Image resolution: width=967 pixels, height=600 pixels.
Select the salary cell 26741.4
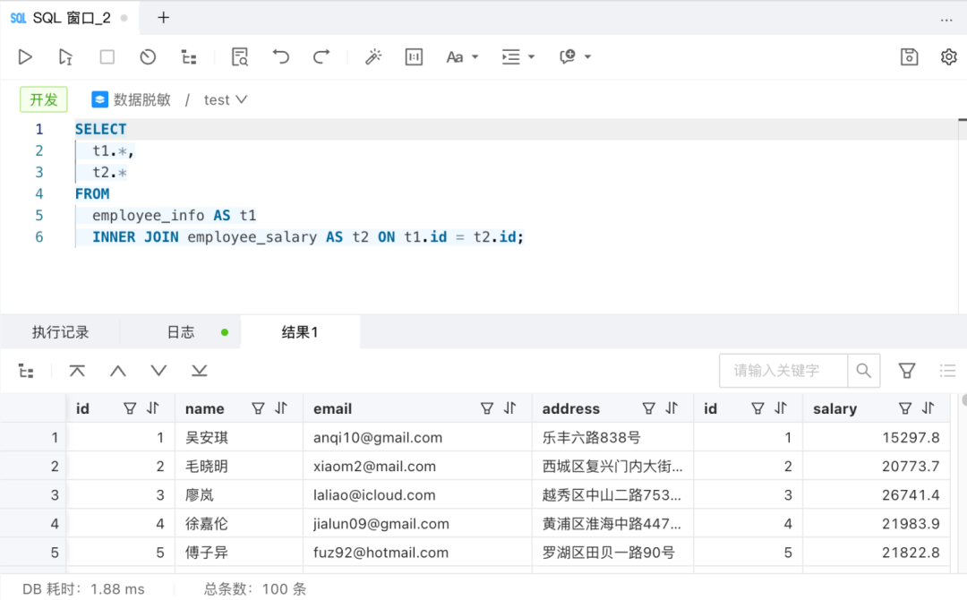(876, 495)
